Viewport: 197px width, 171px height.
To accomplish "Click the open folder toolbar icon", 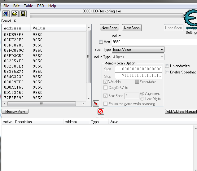I will (x=15, y=14).
